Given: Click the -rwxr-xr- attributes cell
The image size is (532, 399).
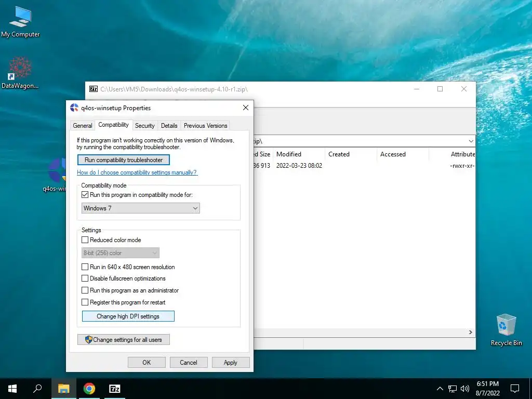Looking at the screenshot, I should tap(462, 166).
